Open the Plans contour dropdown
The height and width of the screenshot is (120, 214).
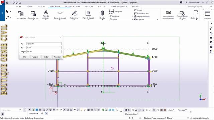(x=132, y=114)
